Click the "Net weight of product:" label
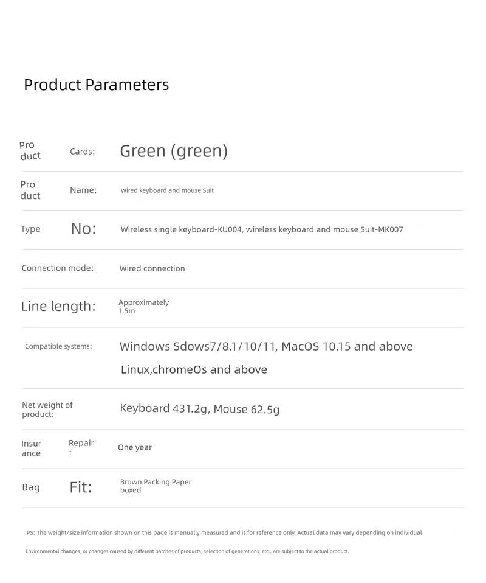Viewport: 486px width, 583px height. click(x=47, y=410)
